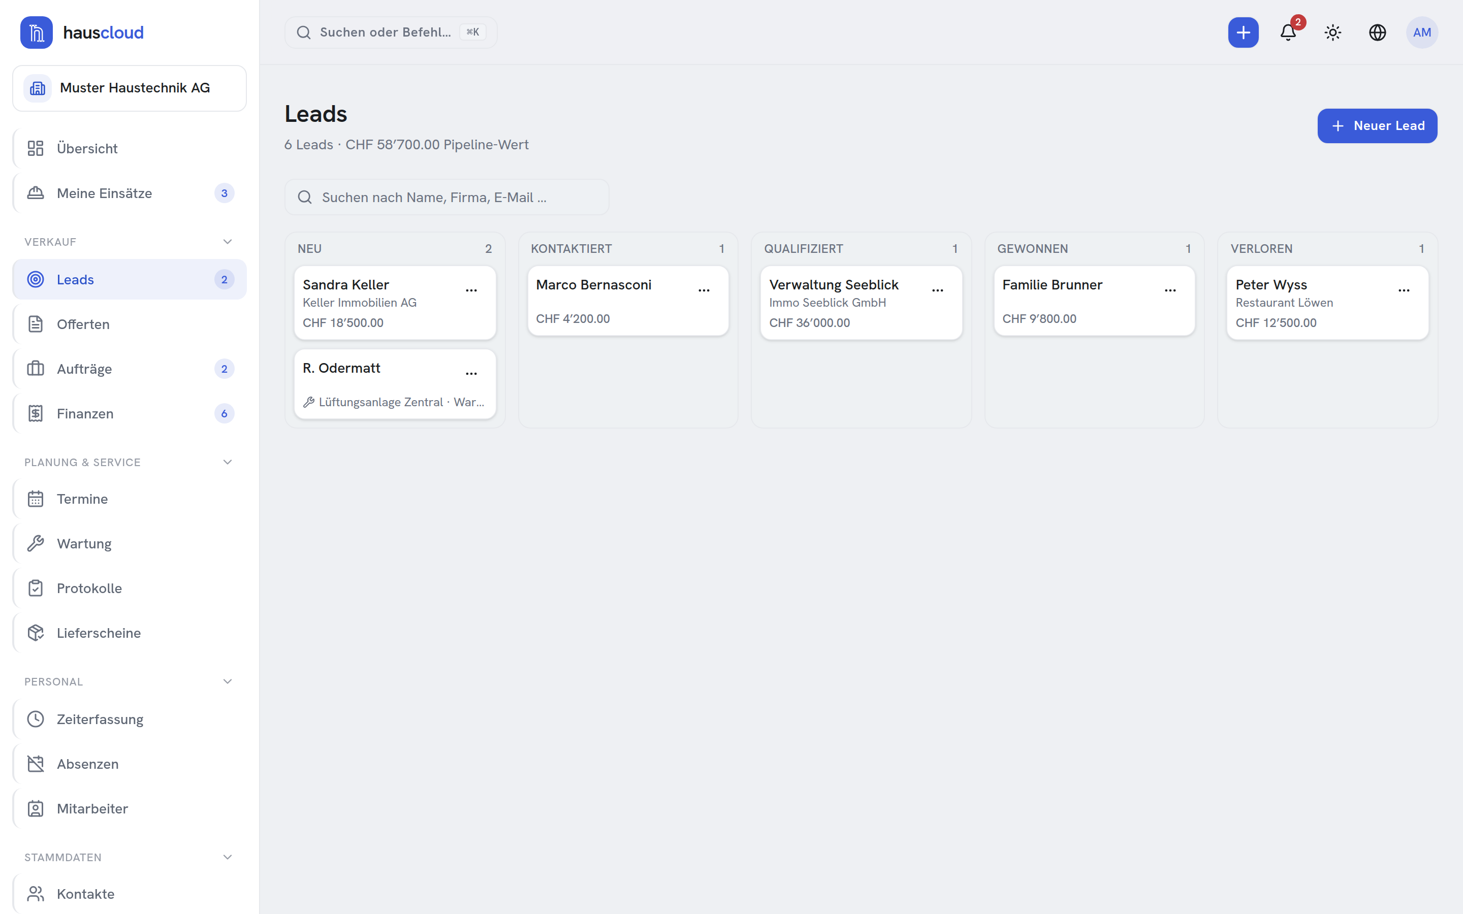Screen dimensions: 1463x914
Task: Click the Mitarbeiter badge icon
Action: 36,809
